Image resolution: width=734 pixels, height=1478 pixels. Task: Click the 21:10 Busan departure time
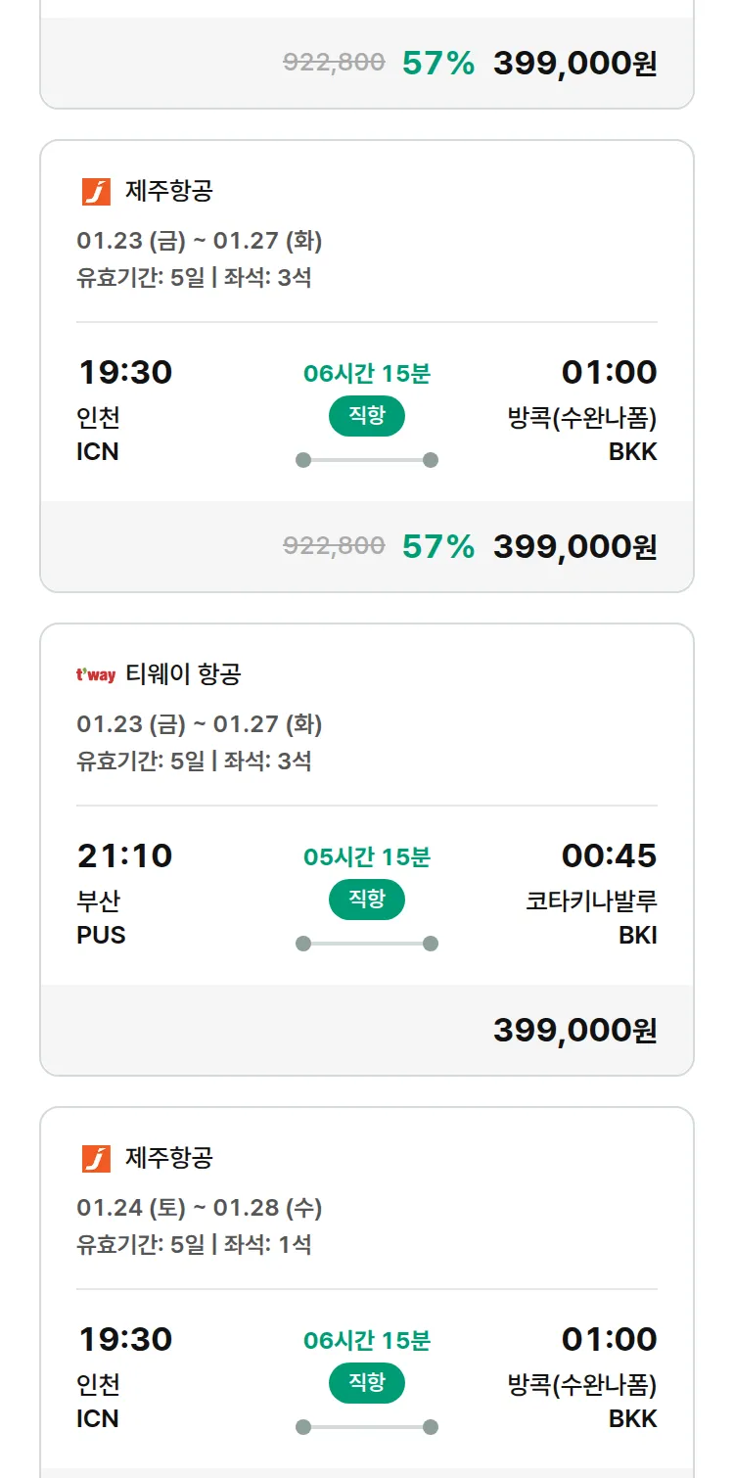[x=124, y=855]
